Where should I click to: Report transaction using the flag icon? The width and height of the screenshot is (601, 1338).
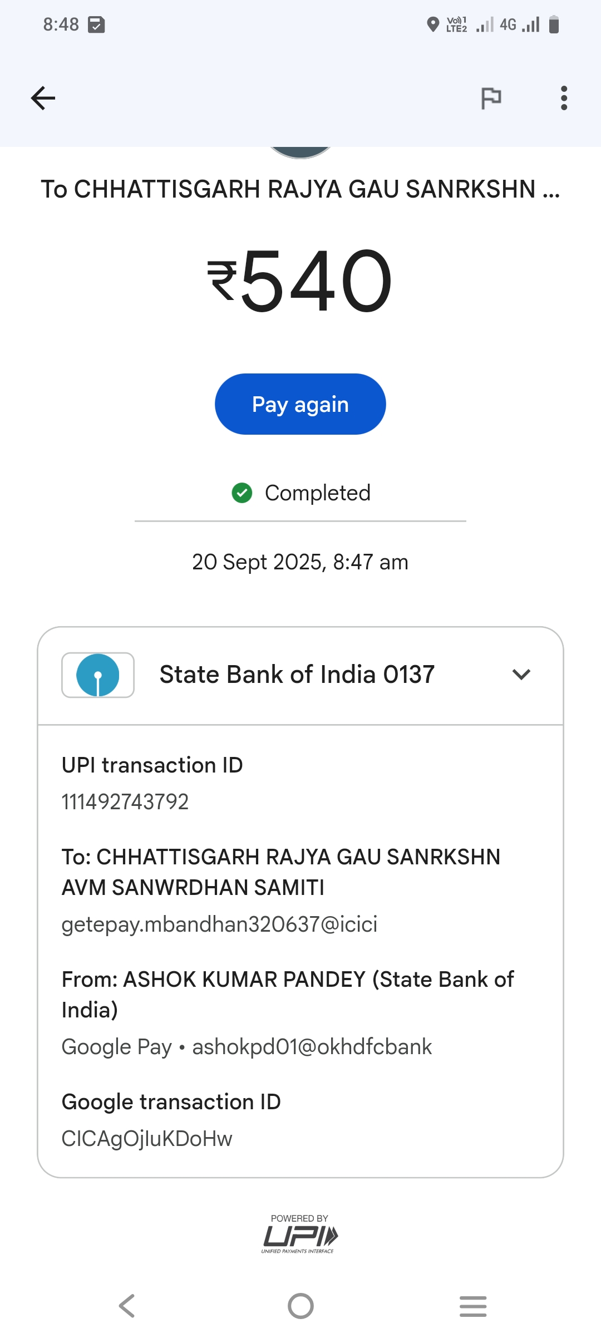491,98
